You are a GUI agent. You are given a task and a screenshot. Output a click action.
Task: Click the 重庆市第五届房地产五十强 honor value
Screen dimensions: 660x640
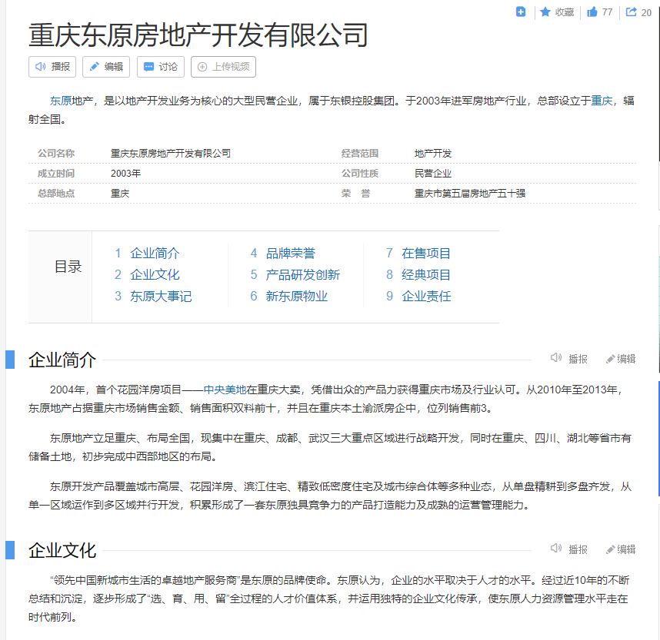pyautogui.click(x=470, y=194)
